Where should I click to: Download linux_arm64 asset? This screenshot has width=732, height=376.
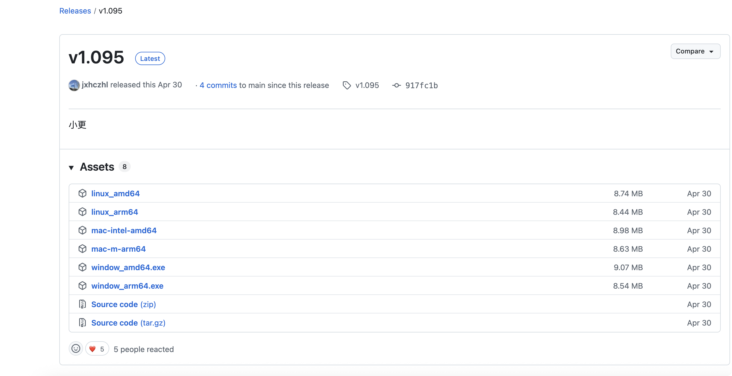pyautogui.click(x=114, y=212)
